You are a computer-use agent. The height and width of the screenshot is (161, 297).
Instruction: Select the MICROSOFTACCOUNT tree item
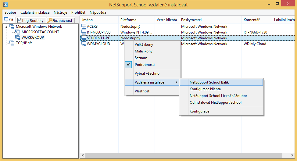coord(40,32)
